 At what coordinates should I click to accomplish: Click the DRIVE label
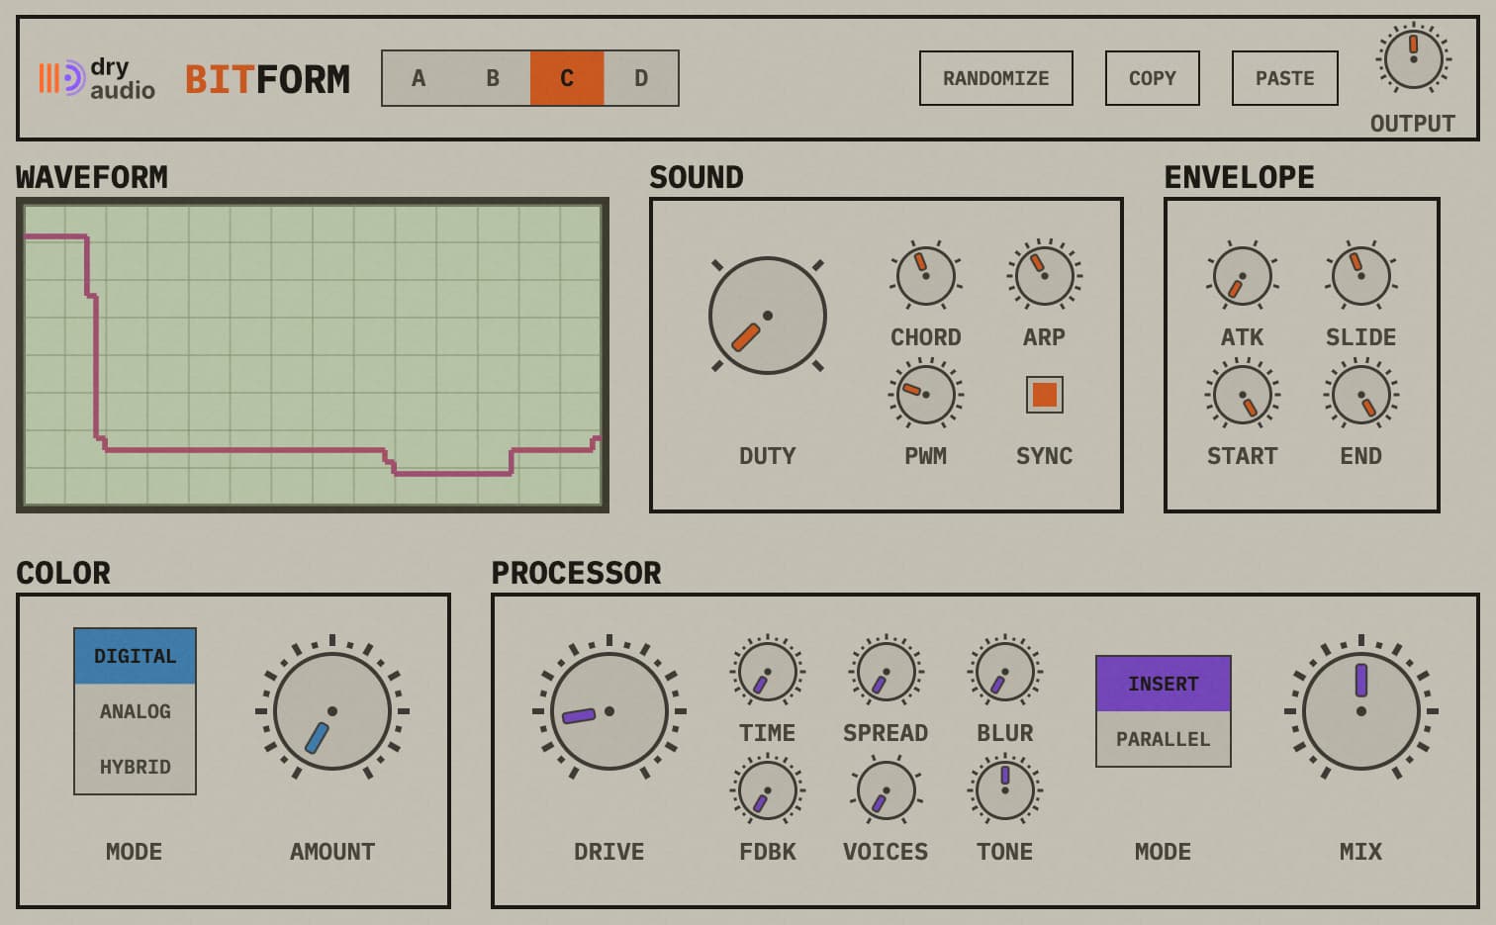[x=609, y=852]
